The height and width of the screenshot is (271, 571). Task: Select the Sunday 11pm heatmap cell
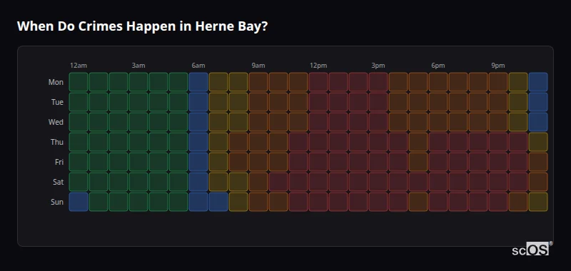[x=538, y=202]
